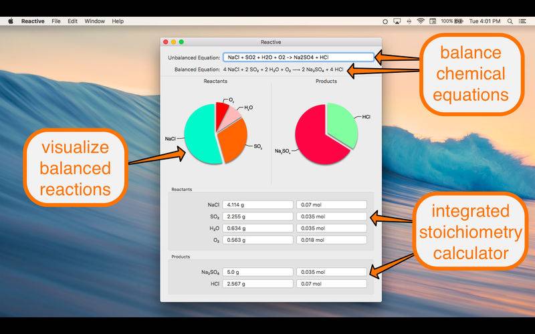
Task: Click the battery status indicator
Action: [x=452, y=21]
